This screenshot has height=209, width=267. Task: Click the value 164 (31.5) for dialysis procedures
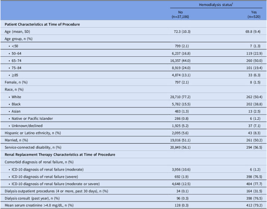point(254,191)
